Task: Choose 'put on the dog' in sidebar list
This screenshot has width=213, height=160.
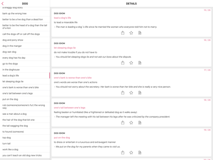Action: point(25,99)
